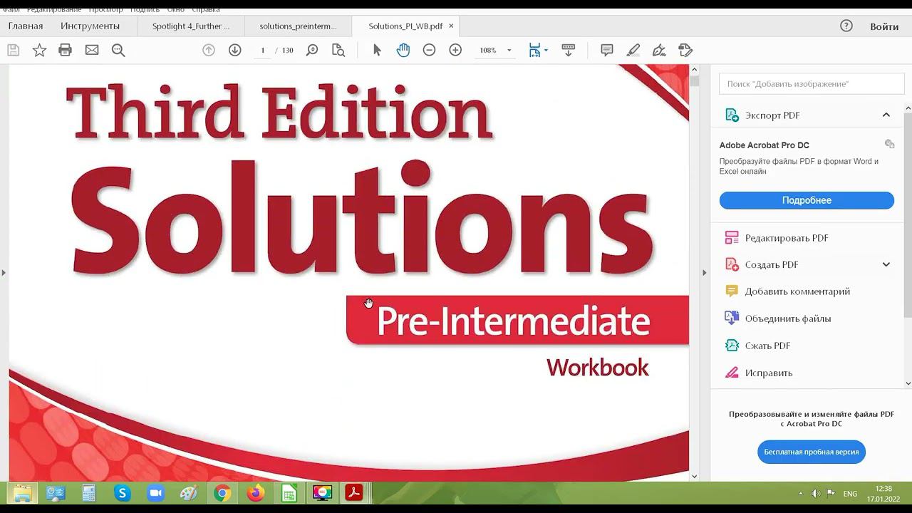Bookmark the document with the star icon

[x=39, y=50]
